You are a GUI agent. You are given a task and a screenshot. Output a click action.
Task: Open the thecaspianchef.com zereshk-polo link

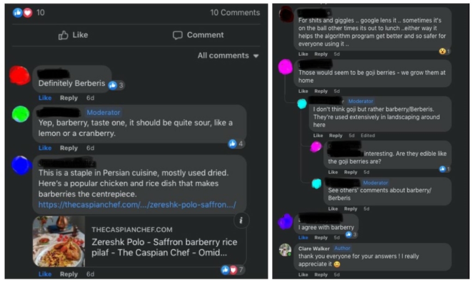point(137,205)
